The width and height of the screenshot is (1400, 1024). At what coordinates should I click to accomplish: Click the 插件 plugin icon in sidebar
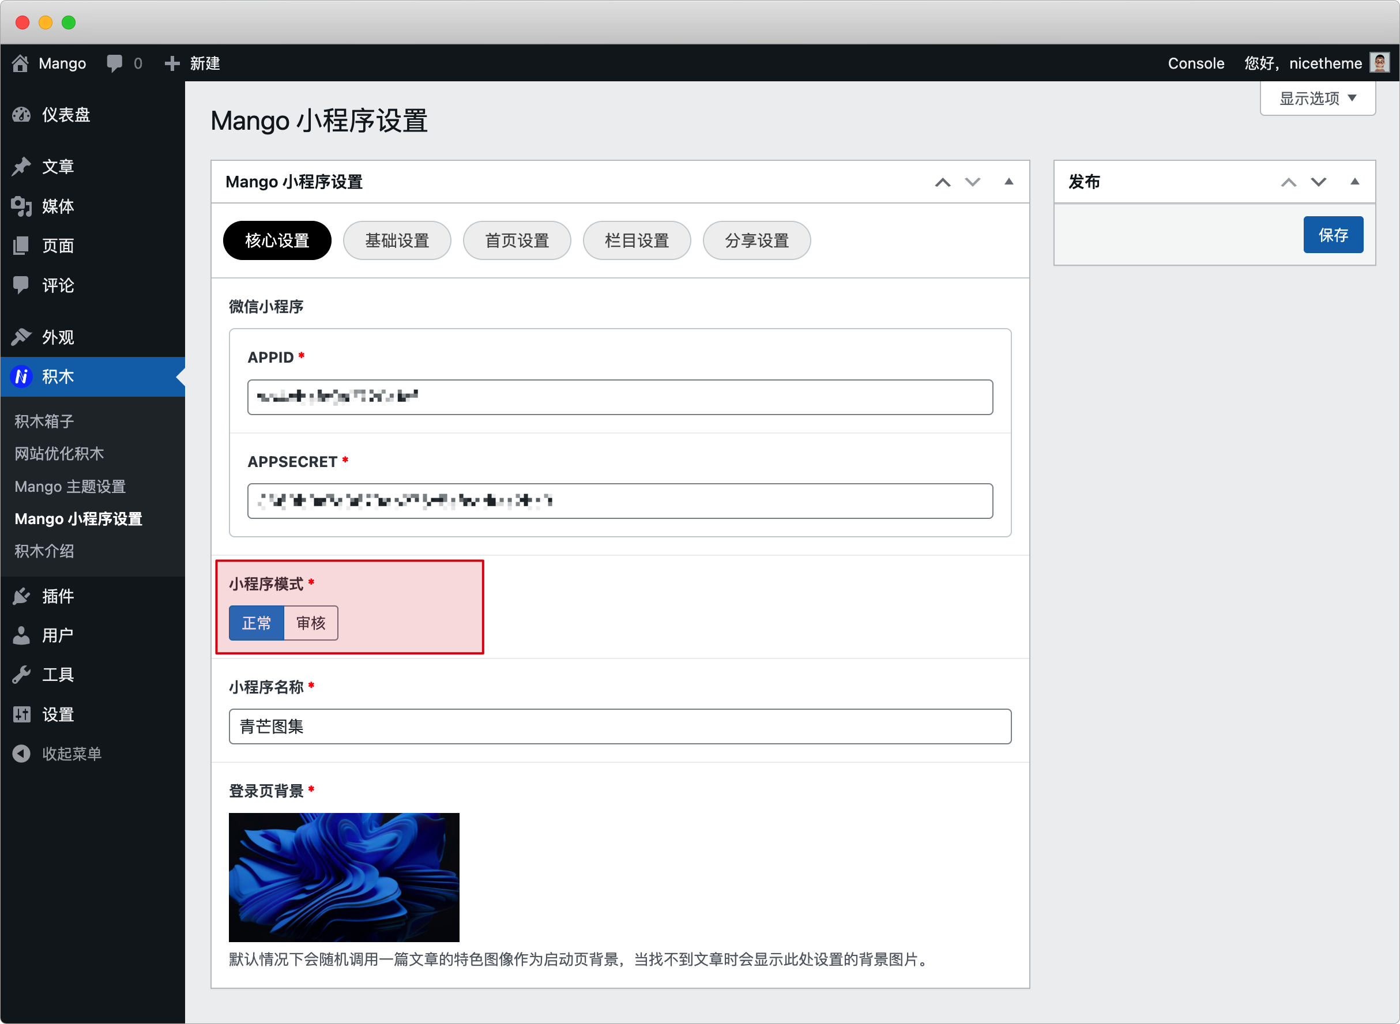click(22, 596)
